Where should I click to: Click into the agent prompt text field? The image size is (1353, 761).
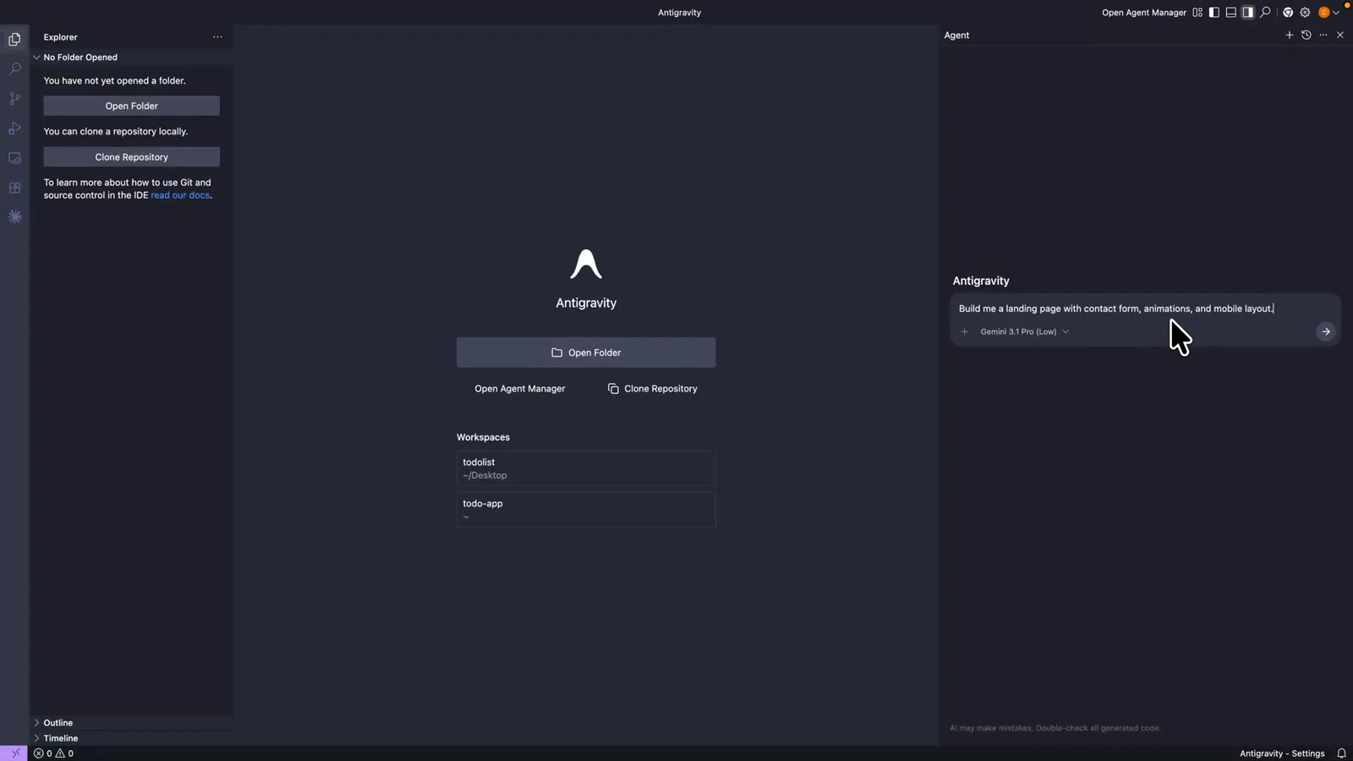pyautogui.click(x=1145, y=309)
